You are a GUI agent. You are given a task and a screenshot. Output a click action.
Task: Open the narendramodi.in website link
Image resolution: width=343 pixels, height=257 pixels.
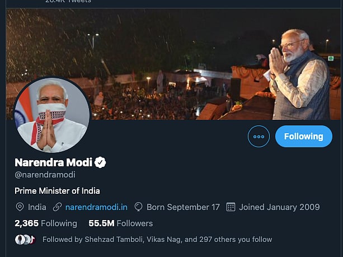point(96,207)
